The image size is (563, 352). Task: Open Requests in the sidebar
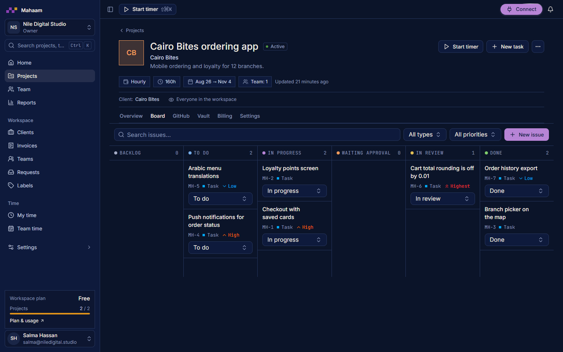click(x=50, y=172)
